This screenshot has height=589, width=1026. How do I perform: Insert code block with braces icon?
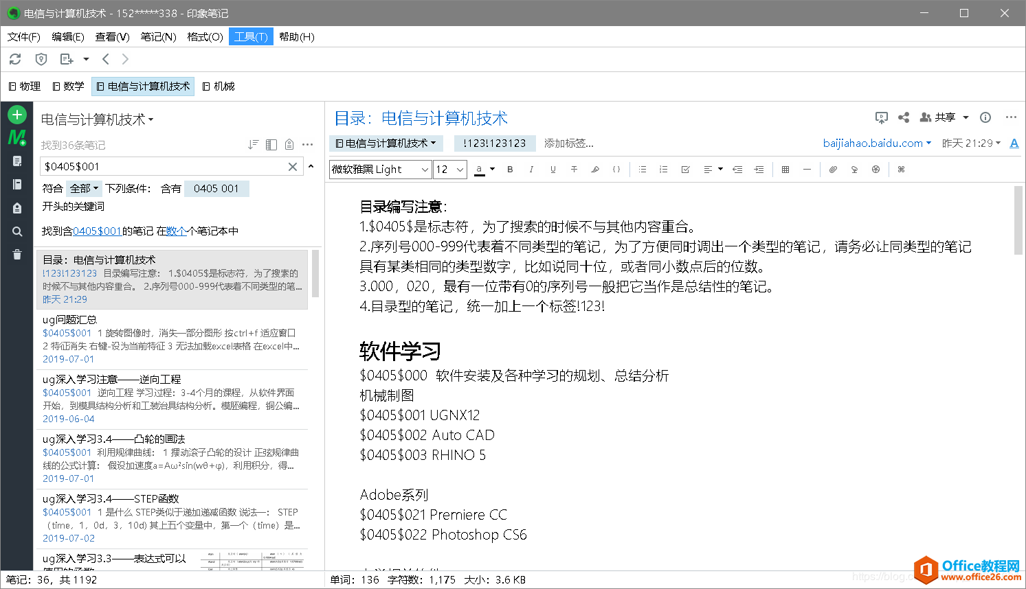(x=616, y=169)
